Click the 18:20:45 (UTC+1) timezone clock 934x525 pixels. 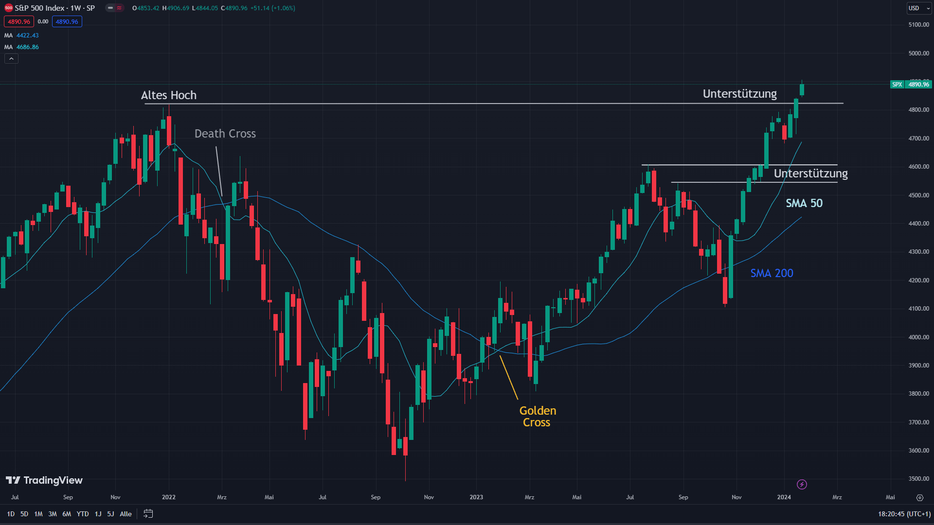pyautogui.click(x=904, y=514)
